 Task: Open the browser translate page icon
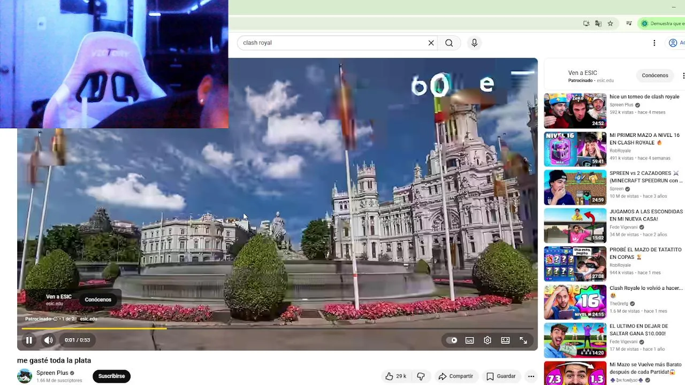pos(598,24)
